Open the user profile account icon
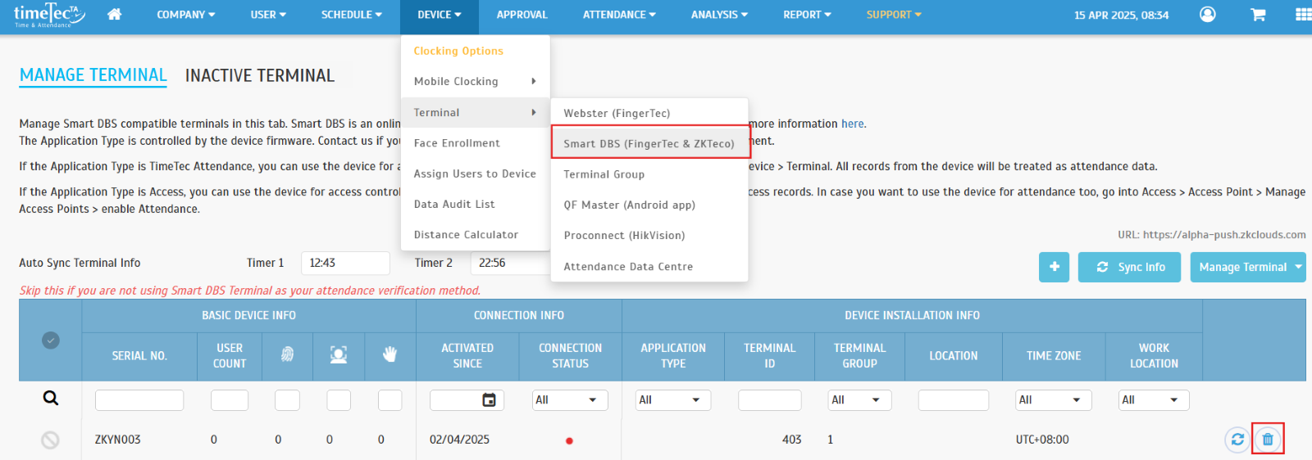The height and width of the screenshot is (460, 1312). [x=1207, y=15]
